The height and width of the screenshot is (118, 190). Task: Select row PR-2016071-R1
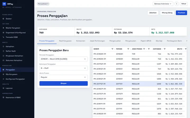[x=139, y=89]
